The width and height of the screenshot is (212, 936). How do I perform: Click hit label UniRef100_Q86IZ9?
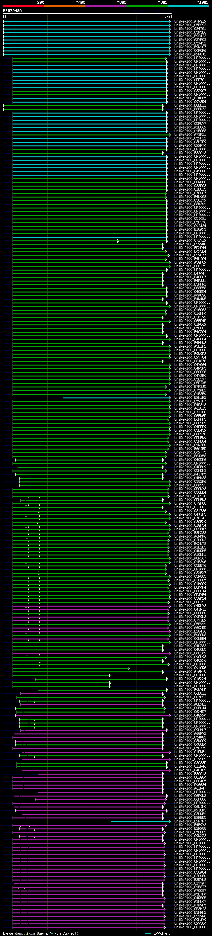[190, 266]
